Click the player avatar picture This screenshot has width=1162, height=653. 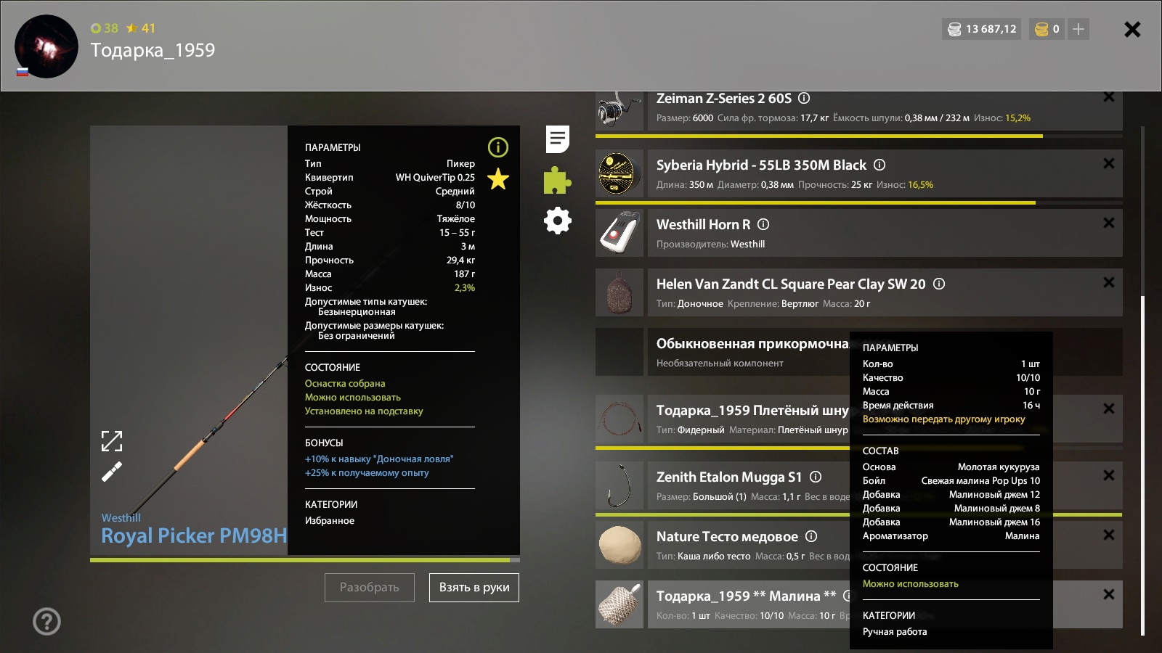click(46, 46)
